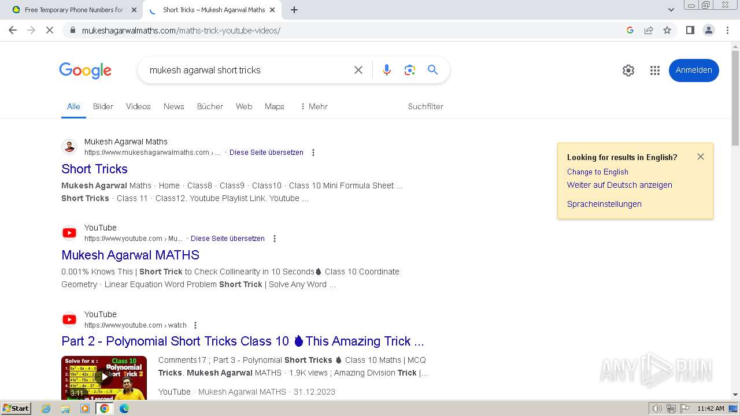Open Chrome three-dot menu

pyautogui.click(x=727, y=30)
